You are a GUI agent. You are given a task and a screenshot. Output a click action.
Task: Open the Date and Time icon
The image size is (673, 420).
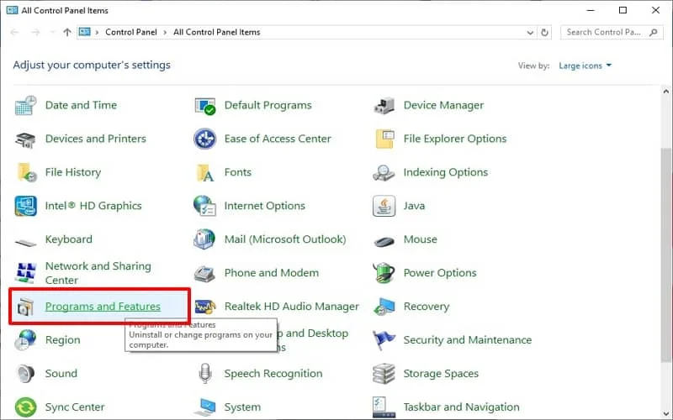pos(26,106)
